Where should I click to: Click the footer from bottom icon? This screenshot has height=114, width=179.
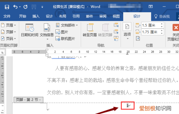[138, 32]
